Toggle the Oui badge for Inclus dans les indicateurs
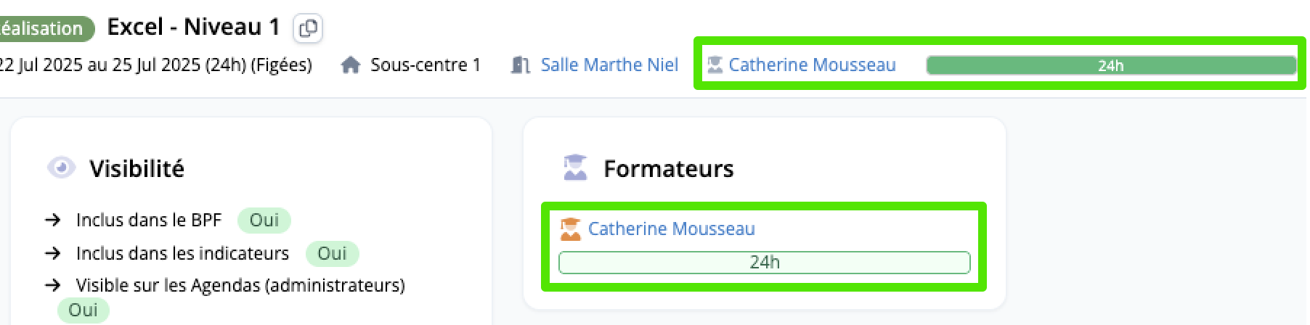This screenshot has height=325, width=1310. point(332,253)
